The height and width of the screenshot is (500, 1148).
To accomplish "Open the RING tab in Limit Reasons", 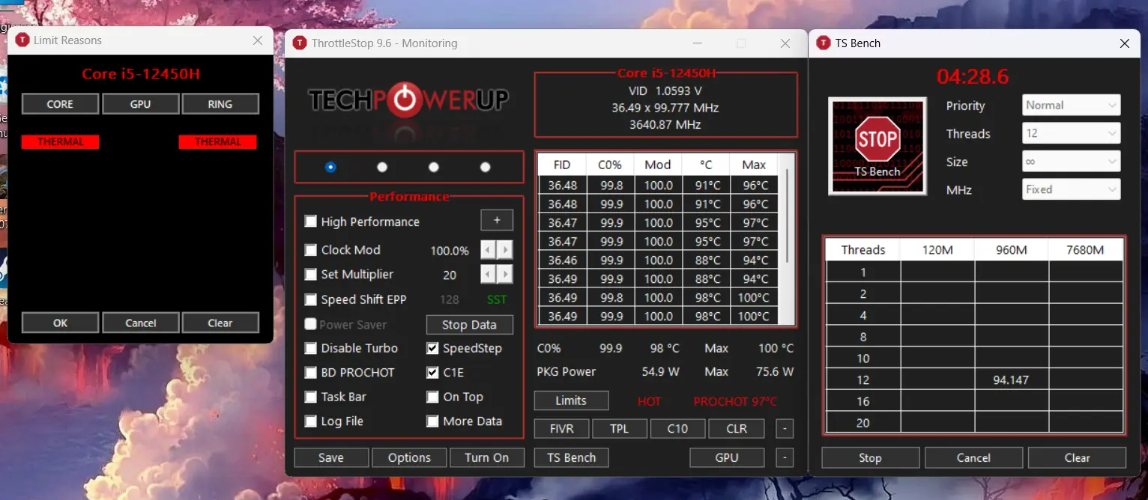I will (220, 104).
